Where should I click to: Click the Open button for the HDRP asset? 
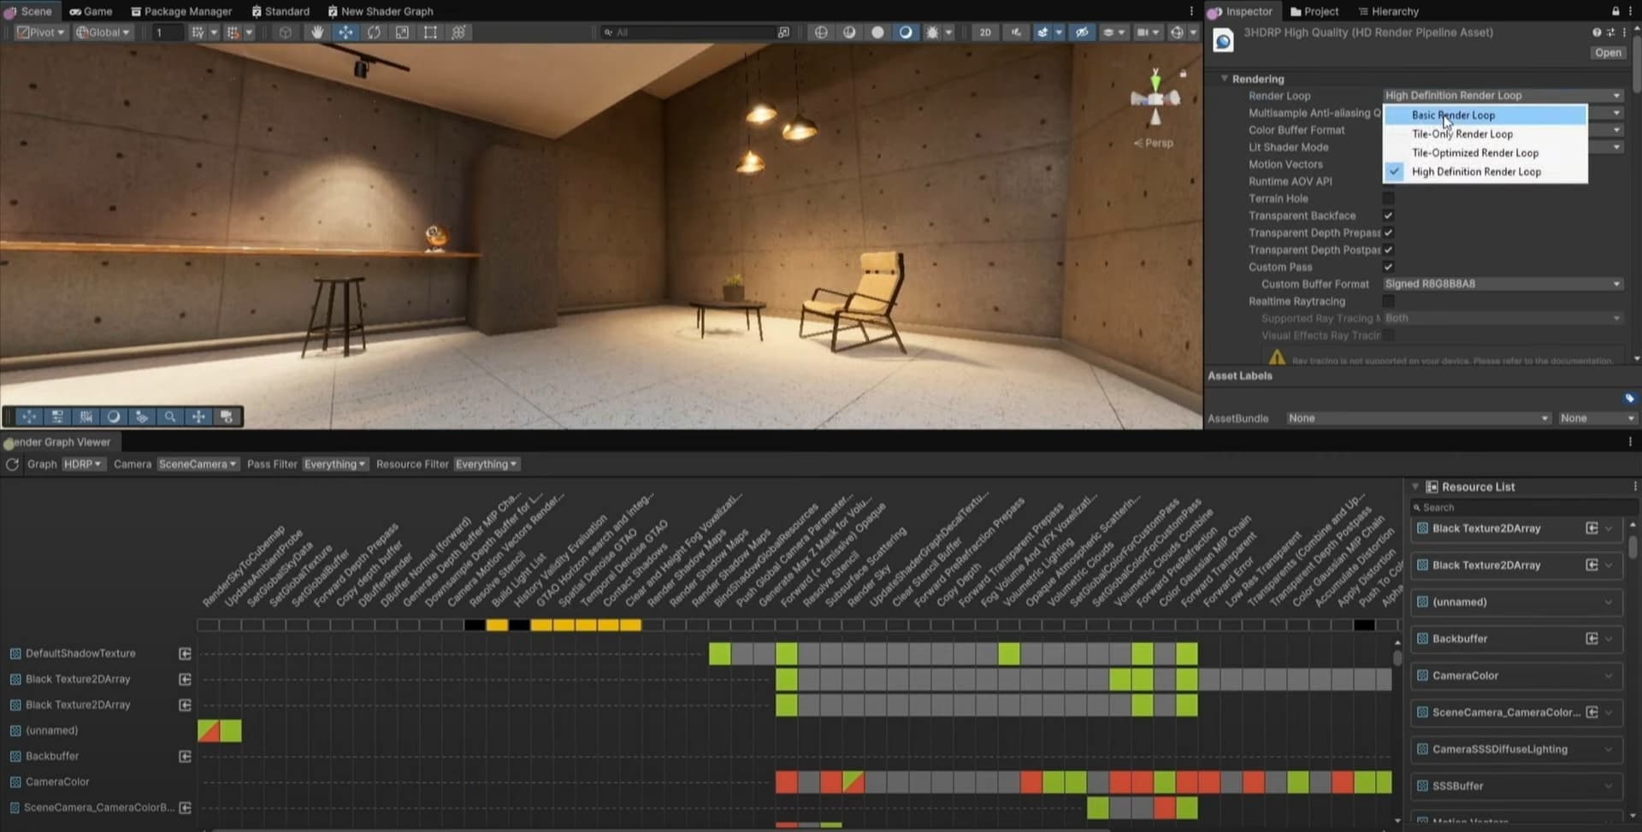coord(1607,52)
